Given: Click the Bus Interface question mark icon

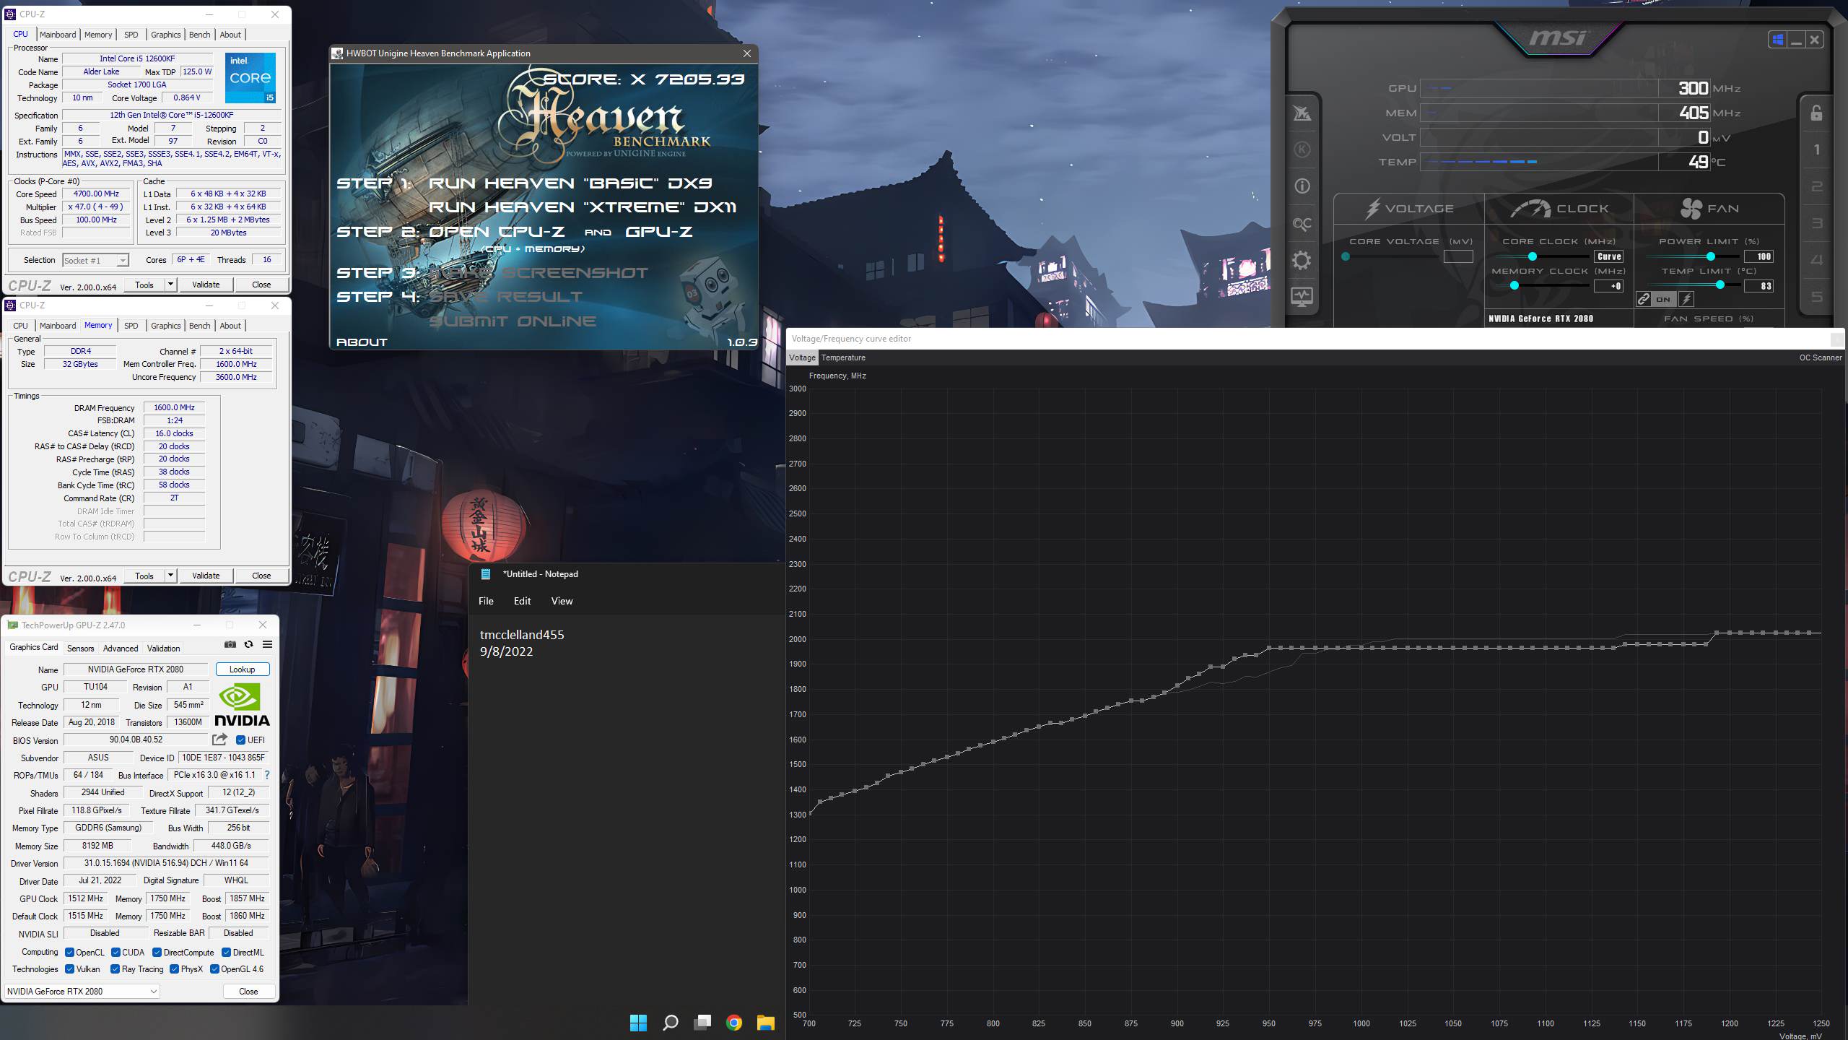Looking at the screenshot, I should tap(267, 775).
